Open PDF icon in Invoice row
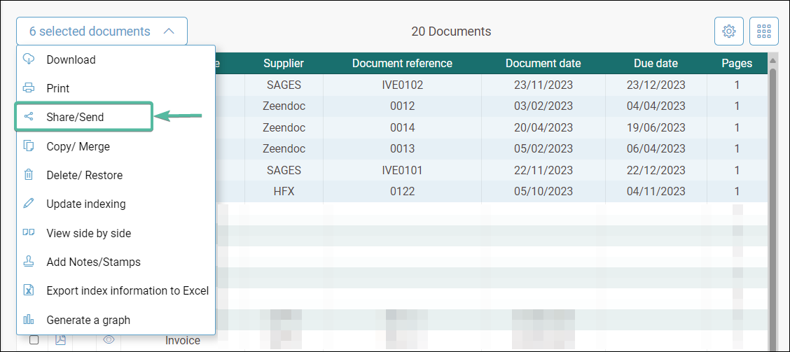This screenshot has width=790, height=352. click(x=60, y=340)
